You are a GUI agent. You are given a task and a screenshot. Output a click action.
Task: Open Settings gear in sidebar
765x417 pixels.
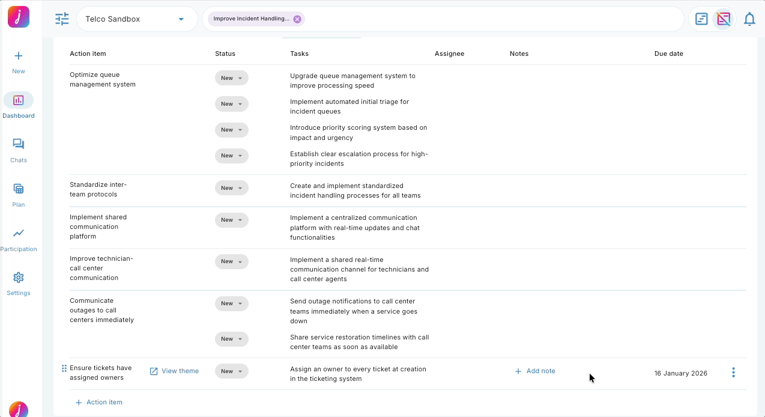pyautogui.click(x=19, y=278)
